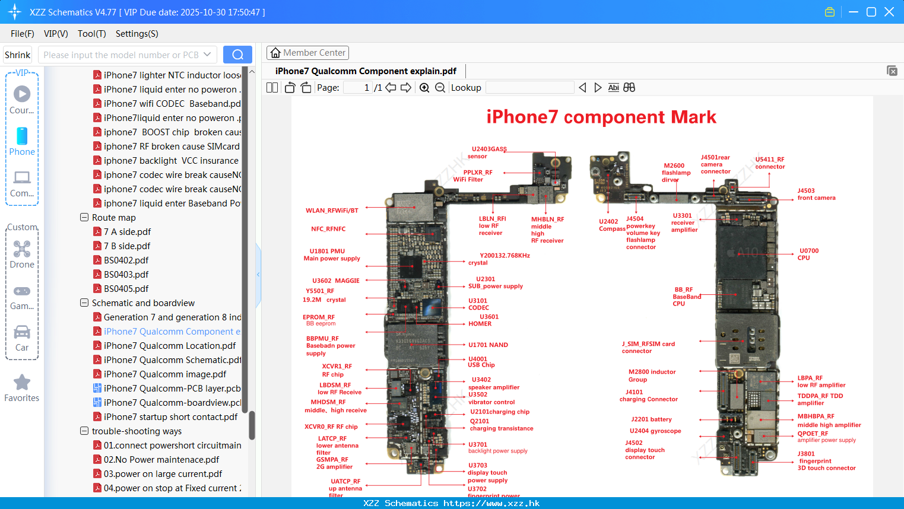Open 01.connect powershort circuitmain
This screenshot has height=509, width=904.
pos(167,445)
